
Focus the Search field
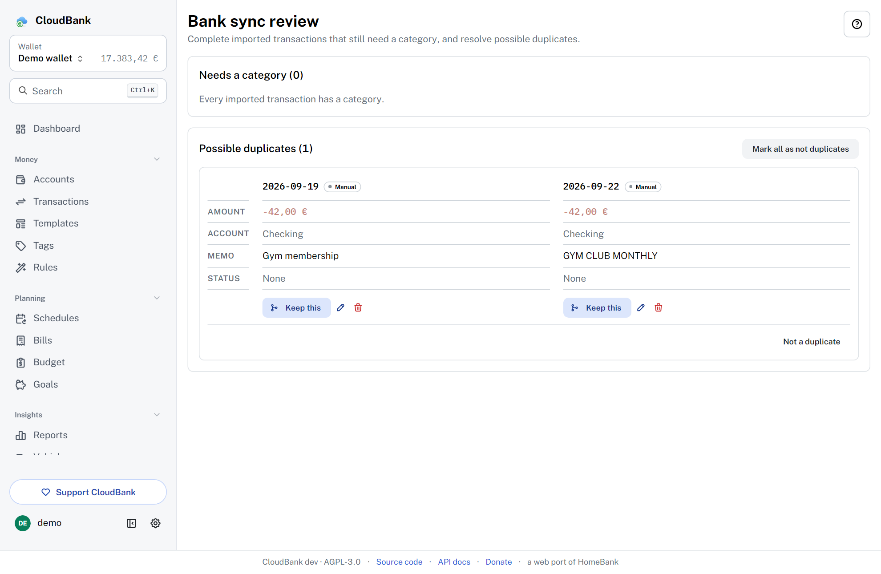click(88, 91)
